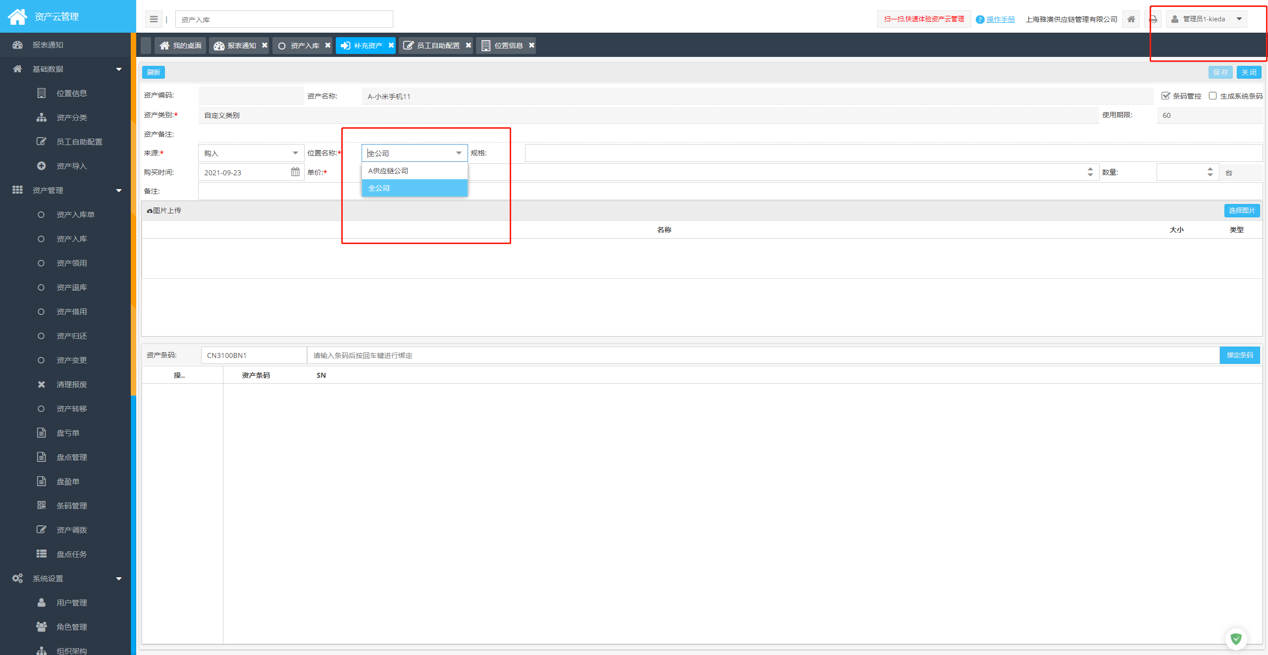Viewport: 1268px width, 655px height.
Task: Click the barcode binding input field
Action: pos(763,355)
